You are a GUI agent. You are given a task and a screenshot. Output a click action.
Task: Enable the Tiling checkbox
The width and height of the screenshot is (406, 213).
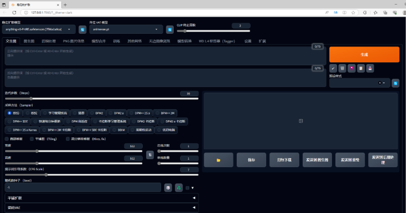(32, 139)
